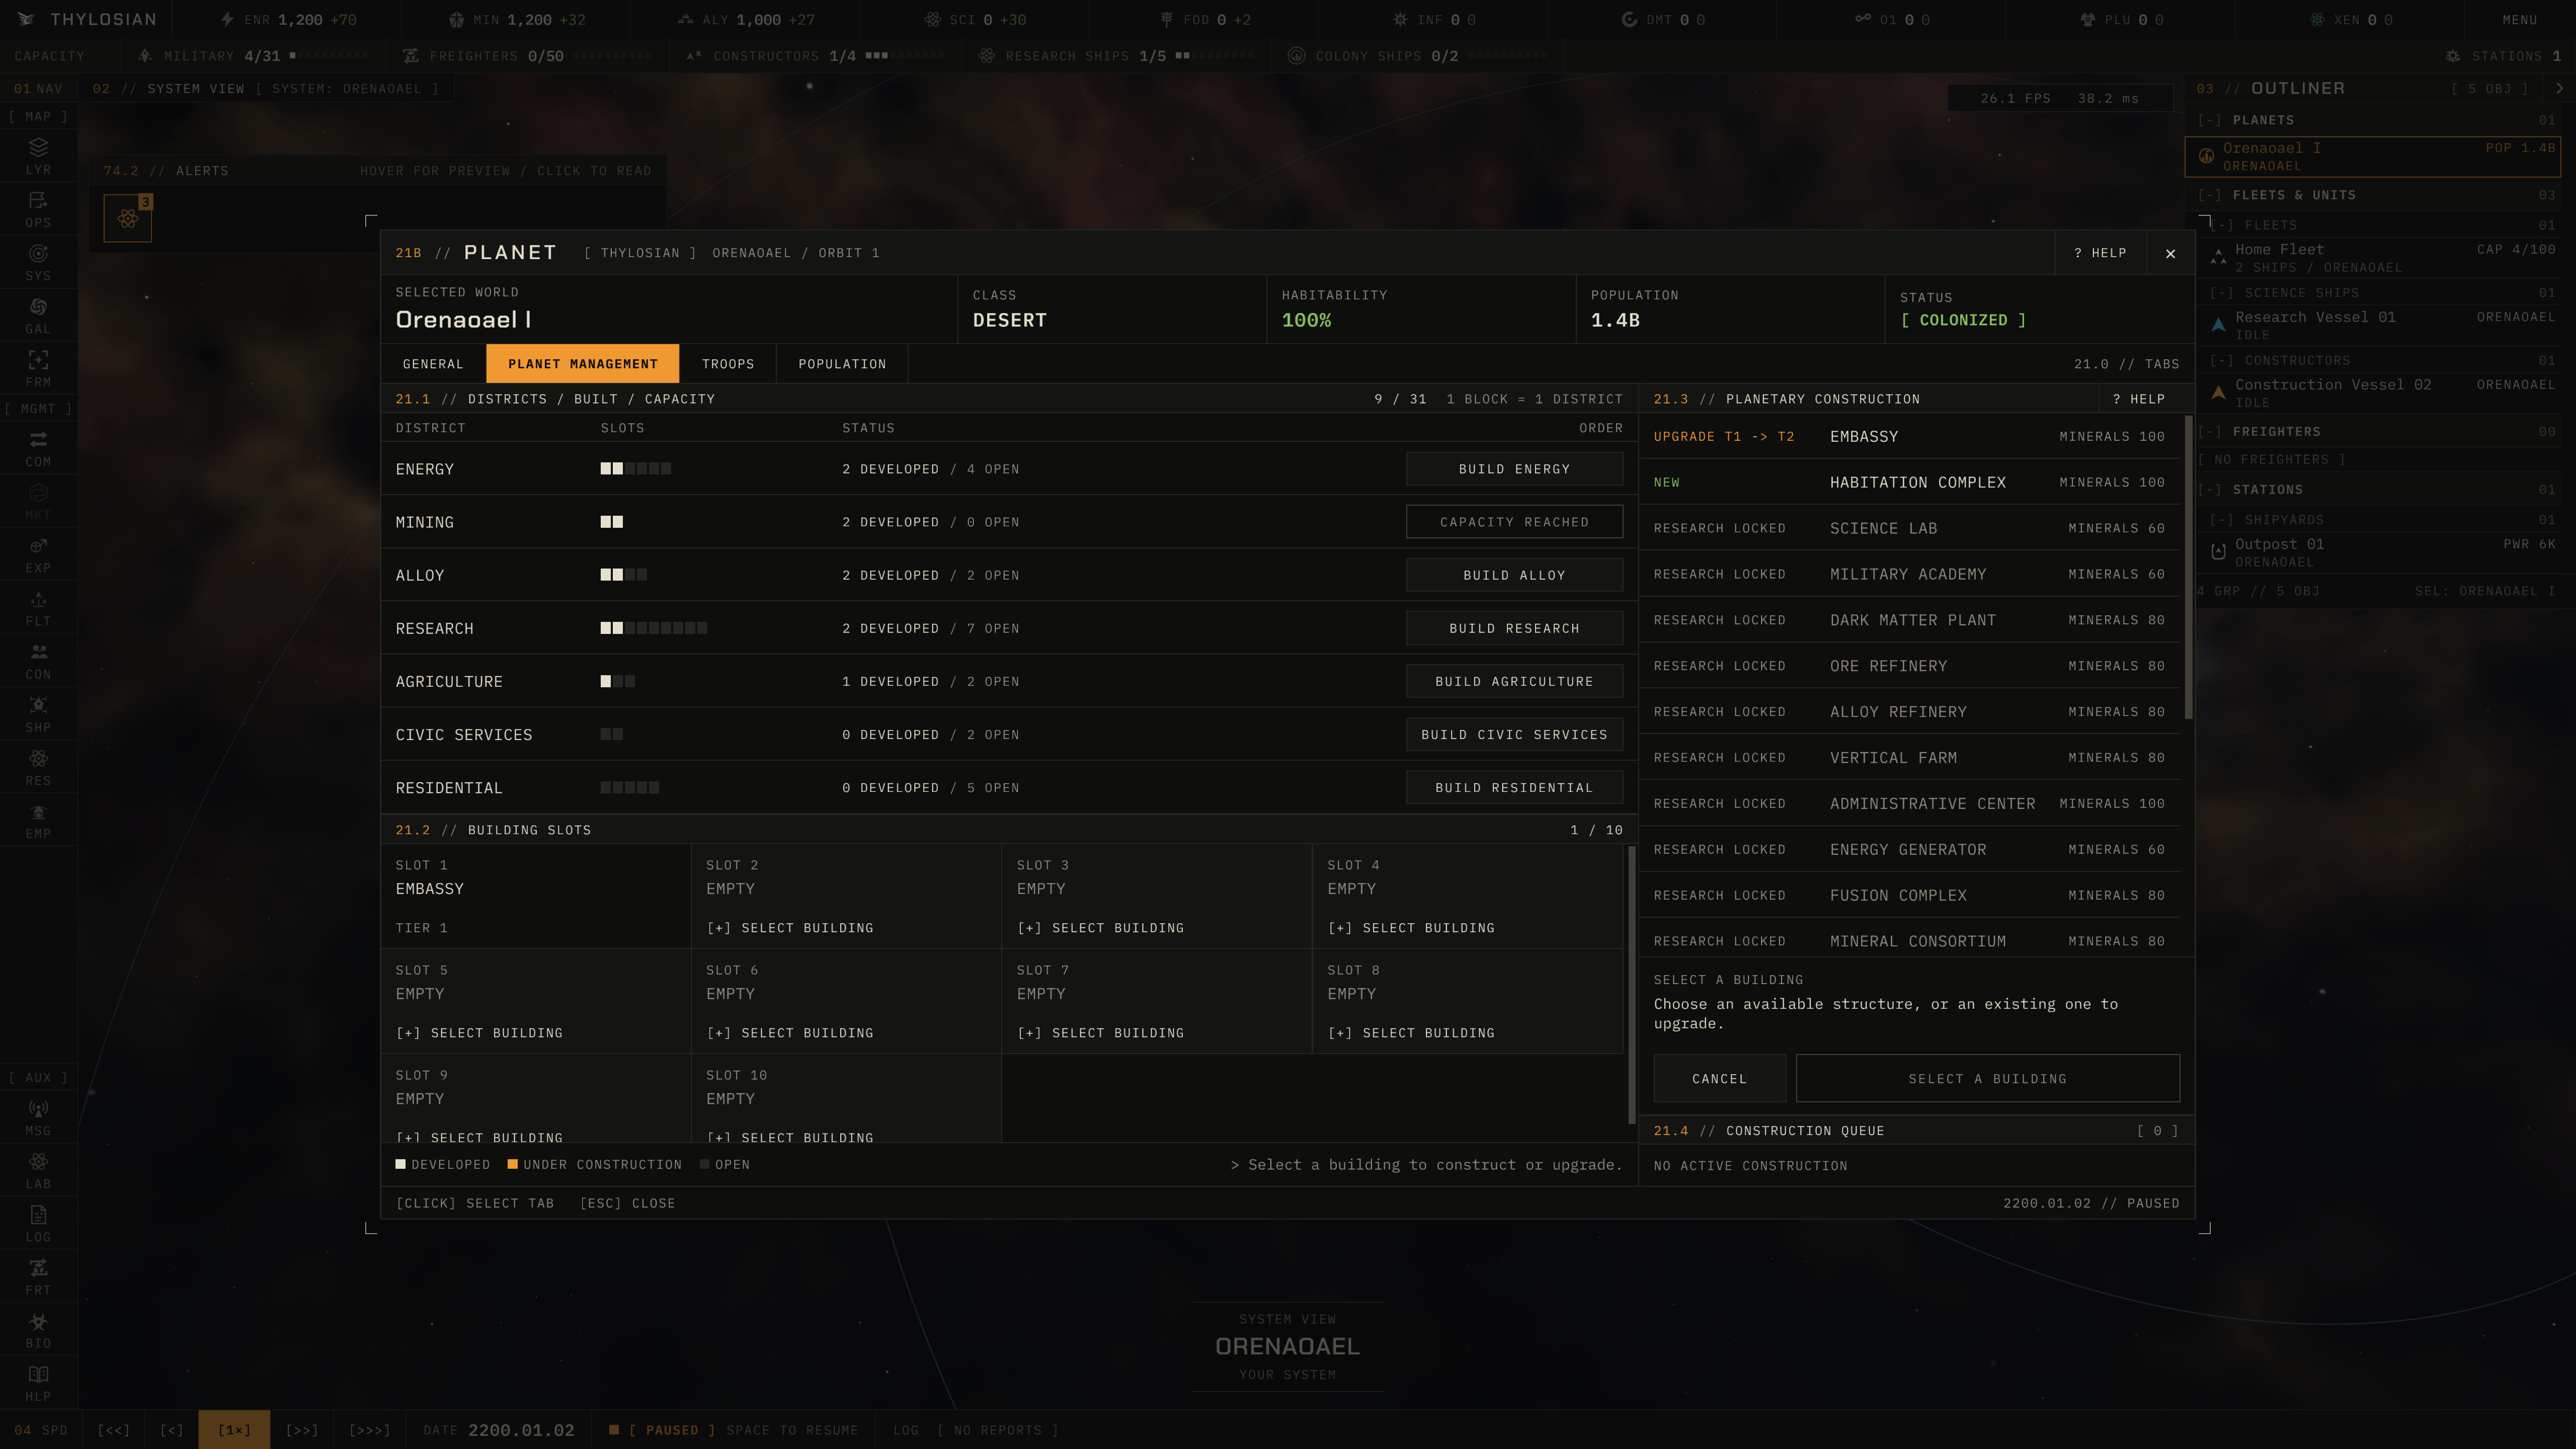Collapse the CONSTRUCTORS subgroup in outliner

(2221, 360)
